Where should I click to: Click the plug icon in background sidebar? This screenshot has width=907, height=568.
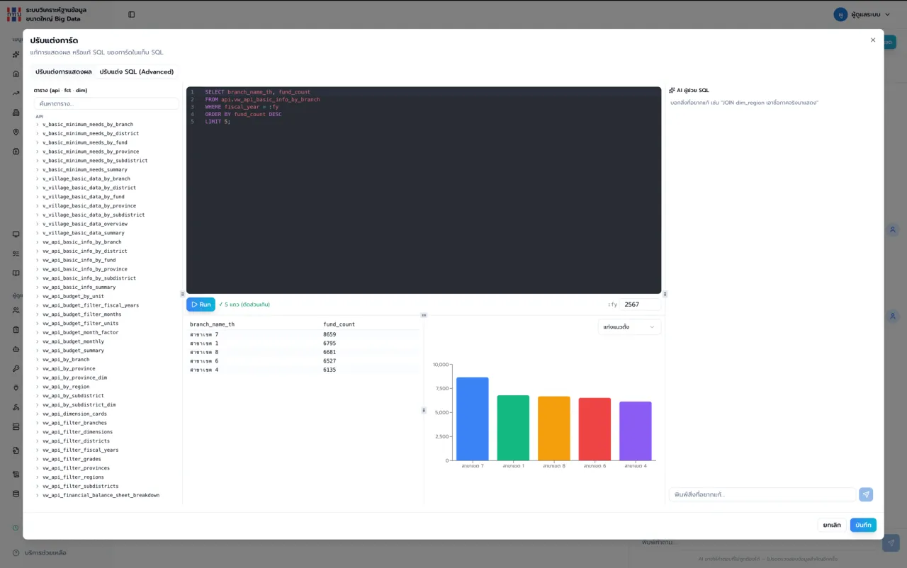16,387
